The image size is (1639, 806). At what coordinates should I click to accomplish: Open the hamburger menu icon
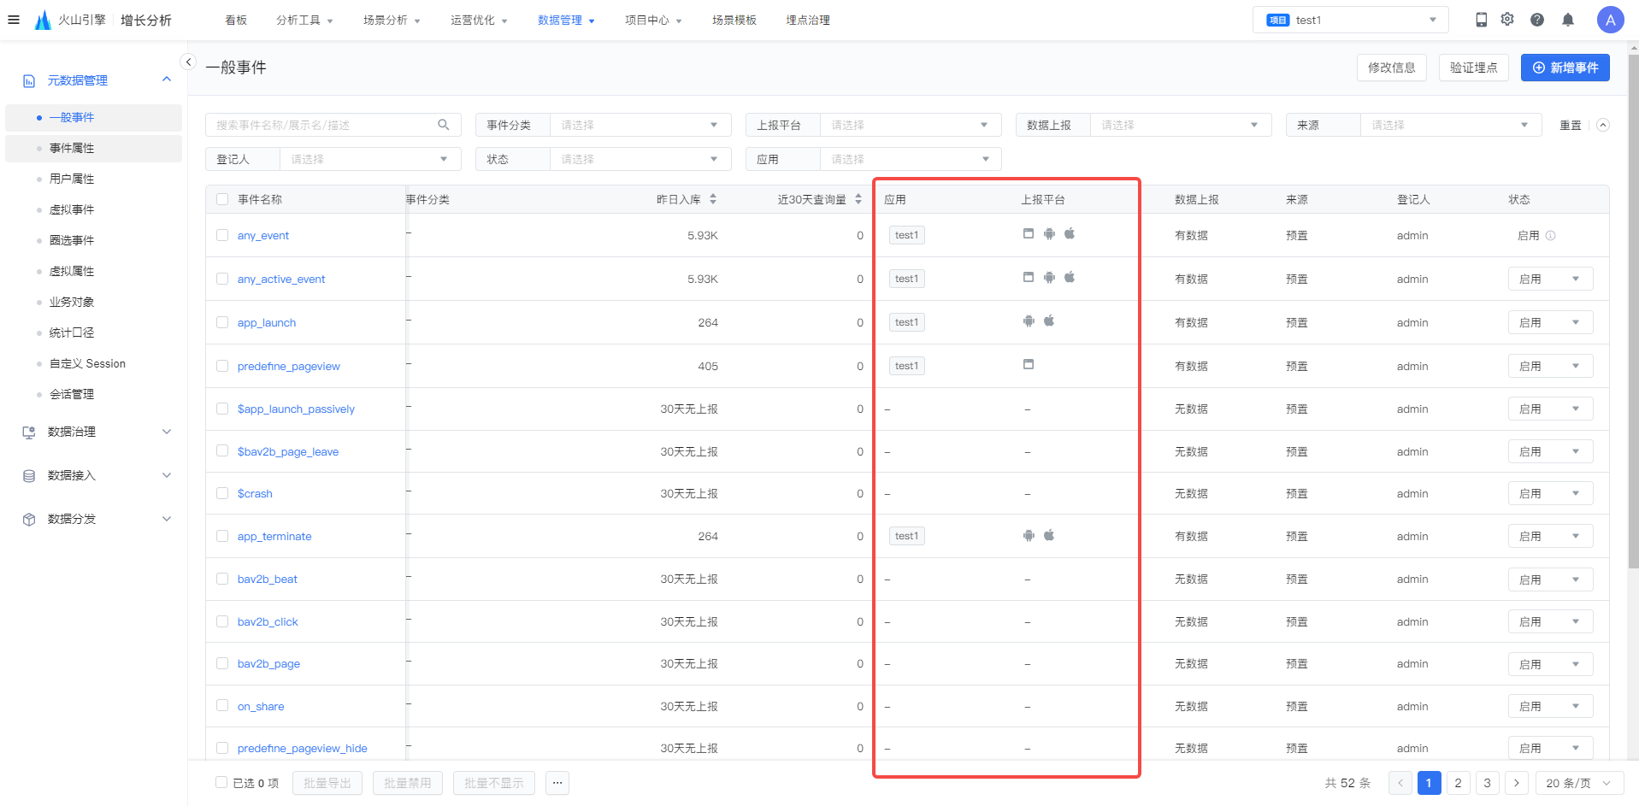pyautogui.click(x=14, y=20)
